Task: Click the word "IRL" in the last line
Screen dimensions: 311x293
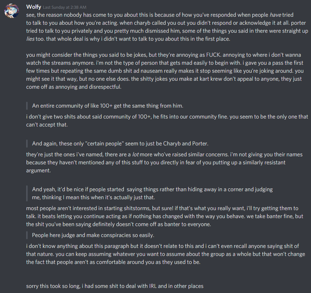Action: pos(154,286)
